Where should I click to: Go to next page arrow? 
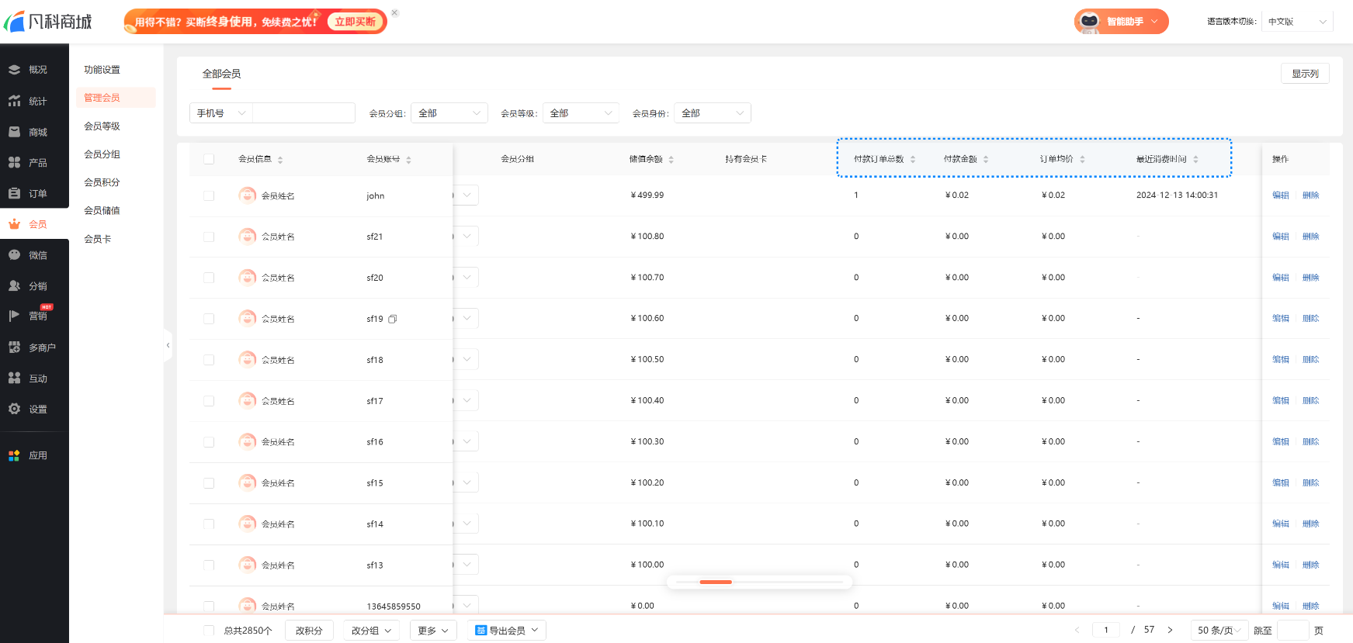coord(1170,630)
